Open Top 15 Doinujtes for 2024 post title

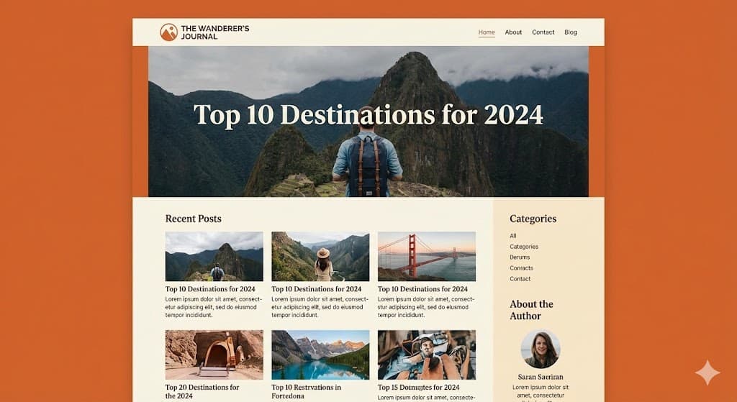tap(418, 388)
